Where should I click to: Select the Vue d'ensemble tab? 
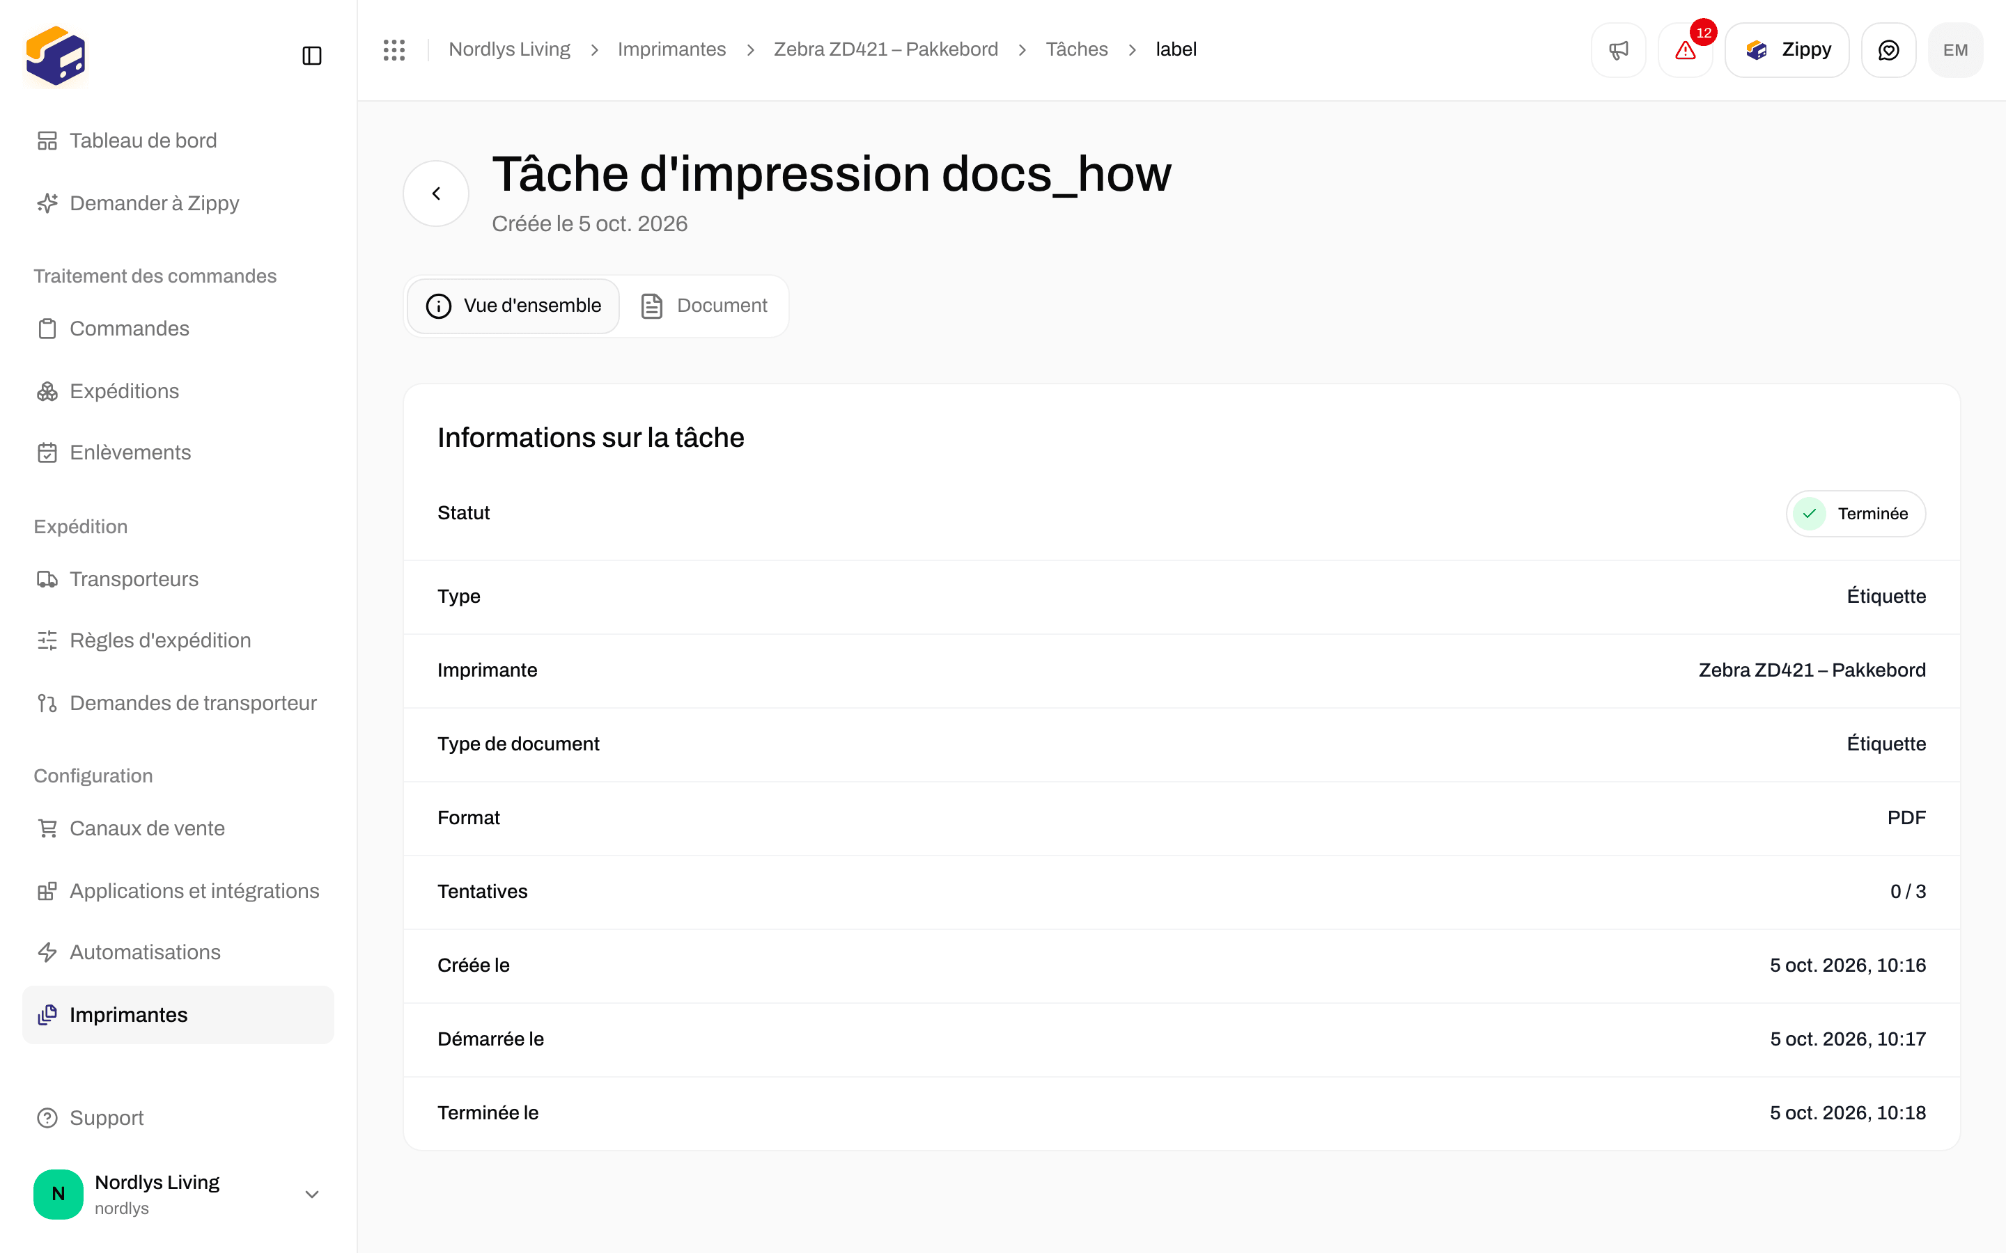pos(513,306)
